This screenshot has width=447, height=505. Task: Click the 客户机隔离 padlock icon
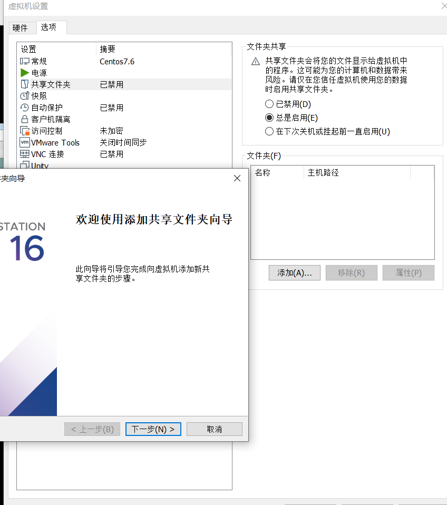24,119
